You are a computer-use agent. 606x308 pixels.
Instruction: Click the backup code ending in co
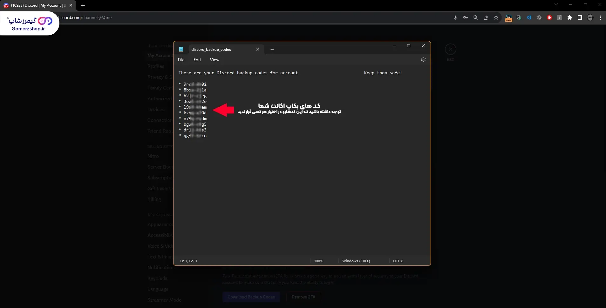(x=195, y=136)
